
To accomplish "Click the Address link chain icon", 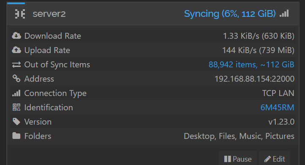I will (16, 79).
